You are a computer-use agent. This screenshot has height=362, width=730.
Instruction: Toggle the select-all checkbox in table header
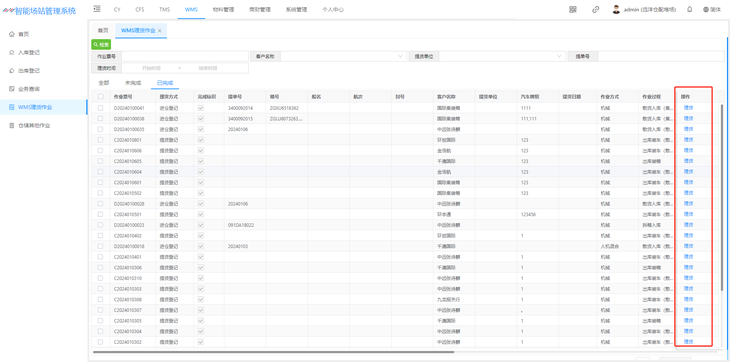click(x=101, y=96)
